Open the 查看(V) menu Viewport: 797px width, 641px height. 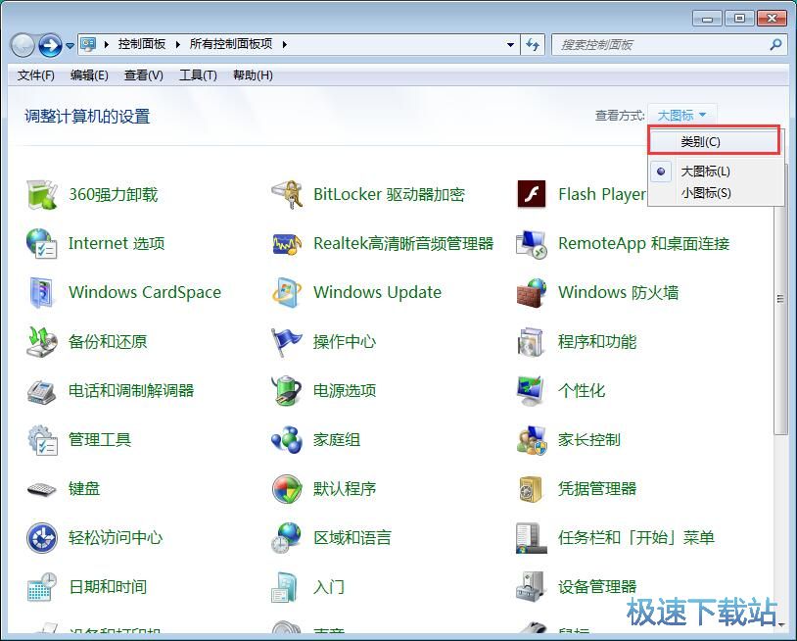(x=143, y=75)
